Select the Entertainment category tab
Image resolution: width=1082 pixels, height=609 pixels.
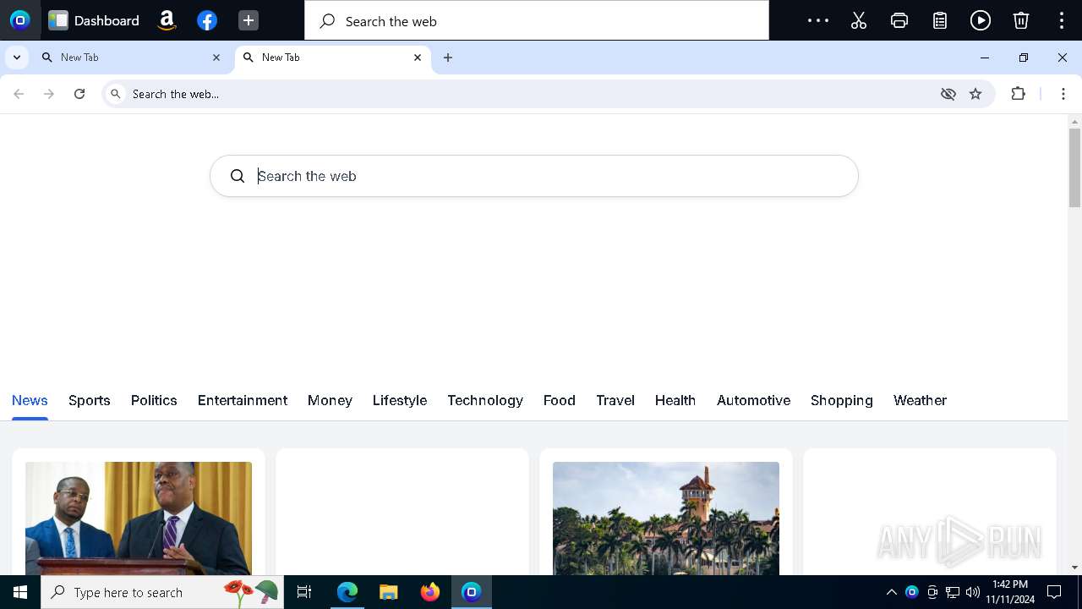coord(243,401)
